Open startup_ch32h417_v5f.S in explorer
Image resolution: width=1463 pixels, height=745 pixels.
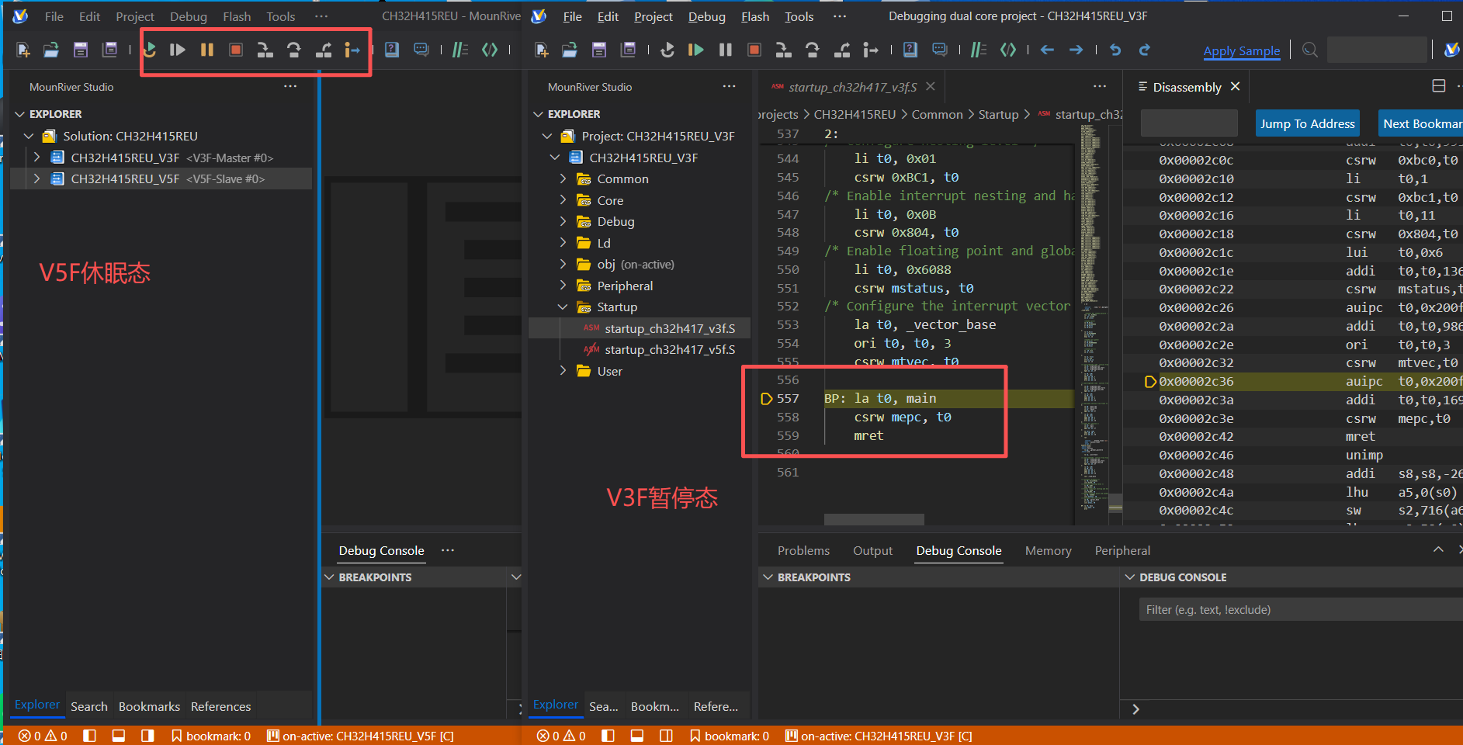tap(669, 349)
